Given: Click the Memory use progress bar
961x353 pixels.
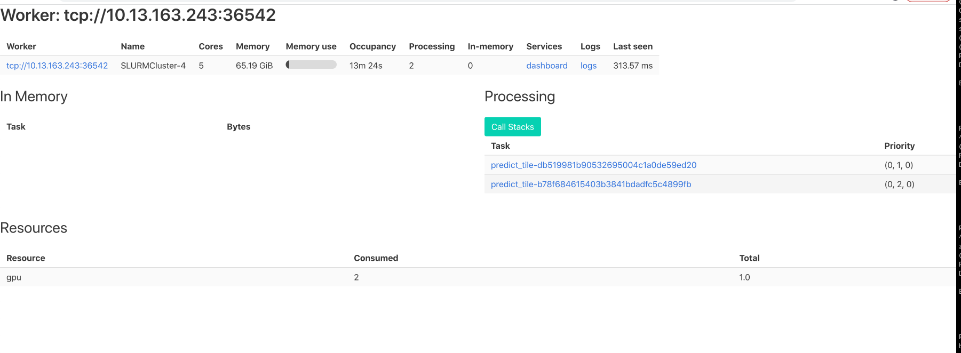Looking at the screenshot, I should click(311, 65).
